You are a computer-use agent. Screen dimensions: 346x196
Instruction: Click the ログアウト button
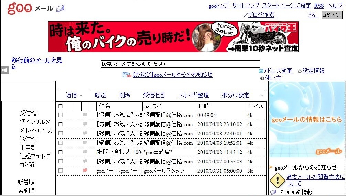tap(332, 15)
